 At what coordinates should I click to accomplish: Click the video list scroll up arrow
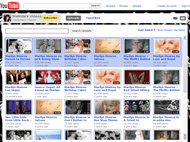point(185,38)
